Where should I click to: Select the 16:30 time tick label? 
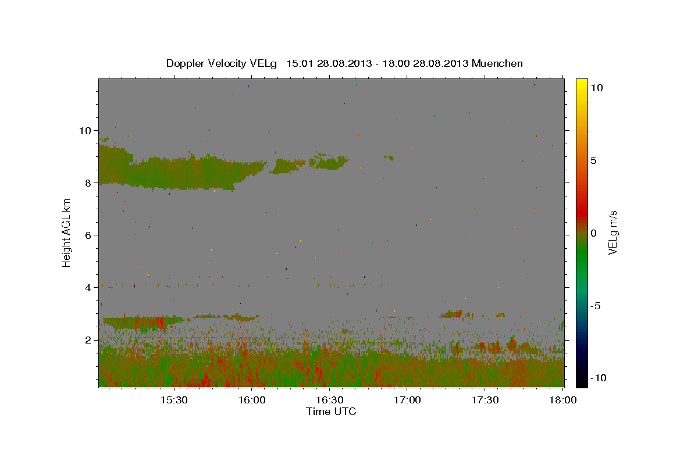click(x=329, y=400)
